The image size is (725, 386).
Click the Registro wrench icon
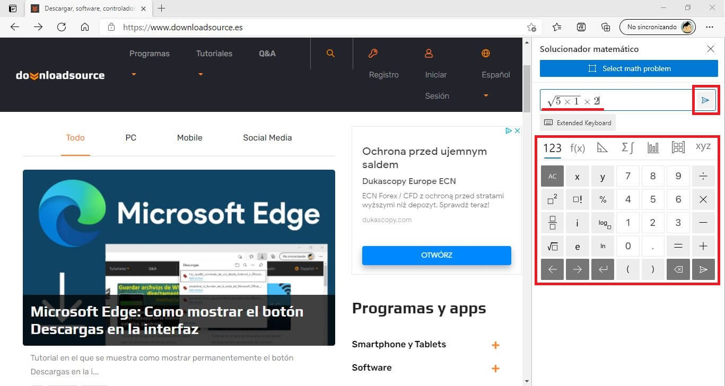pyautogui.click(x=373, y=54)
